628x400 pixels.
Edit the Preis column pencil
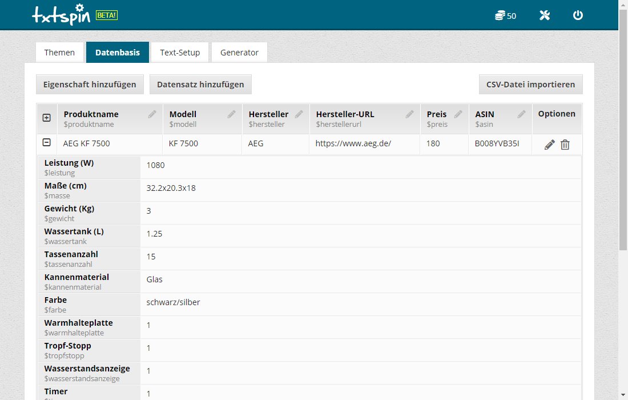457,114
